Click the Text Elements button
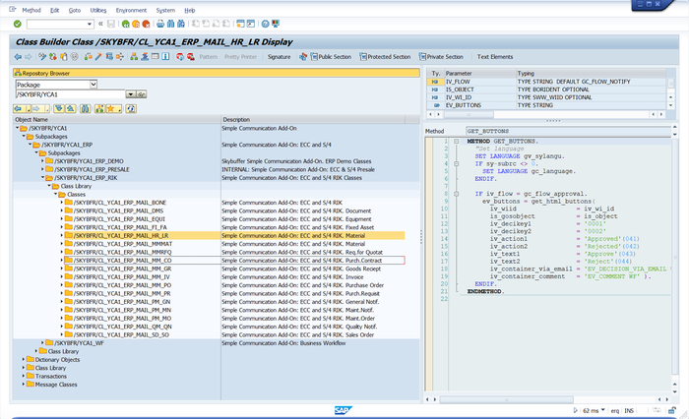The image size is (689, 419). pos(495,57)
